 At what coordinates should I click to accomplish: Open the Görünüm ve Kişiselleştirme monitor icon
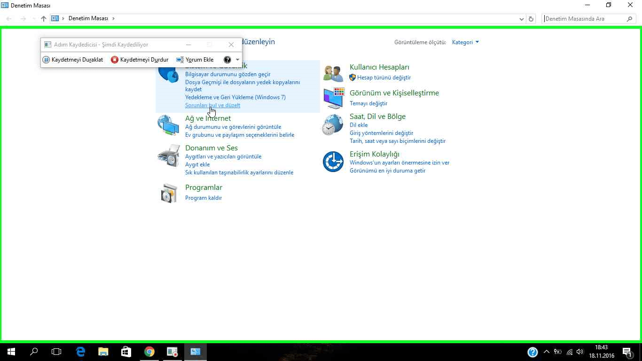coord(334,98)
